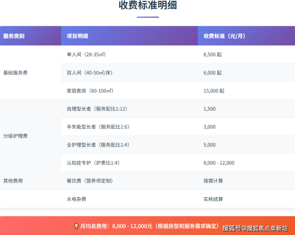Click the 收费标准明细 page title
The width and height of the screenshot is (295, 235).
point(147,6)
